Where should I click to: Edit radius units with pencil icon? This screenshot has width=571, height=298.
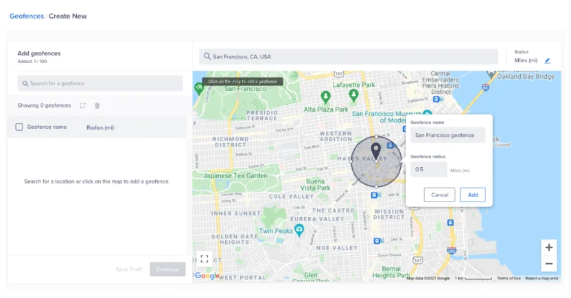(x=548, y=61)
